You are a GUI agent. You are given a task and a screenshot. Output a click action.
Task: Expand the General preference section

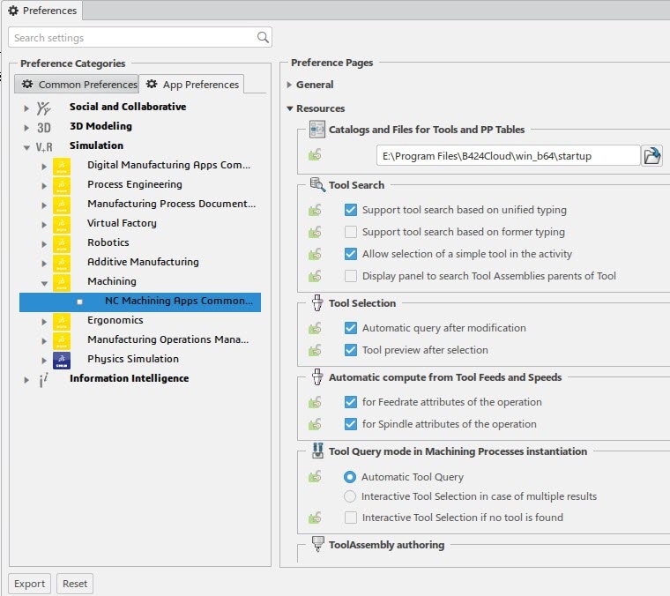pos(290,86)
